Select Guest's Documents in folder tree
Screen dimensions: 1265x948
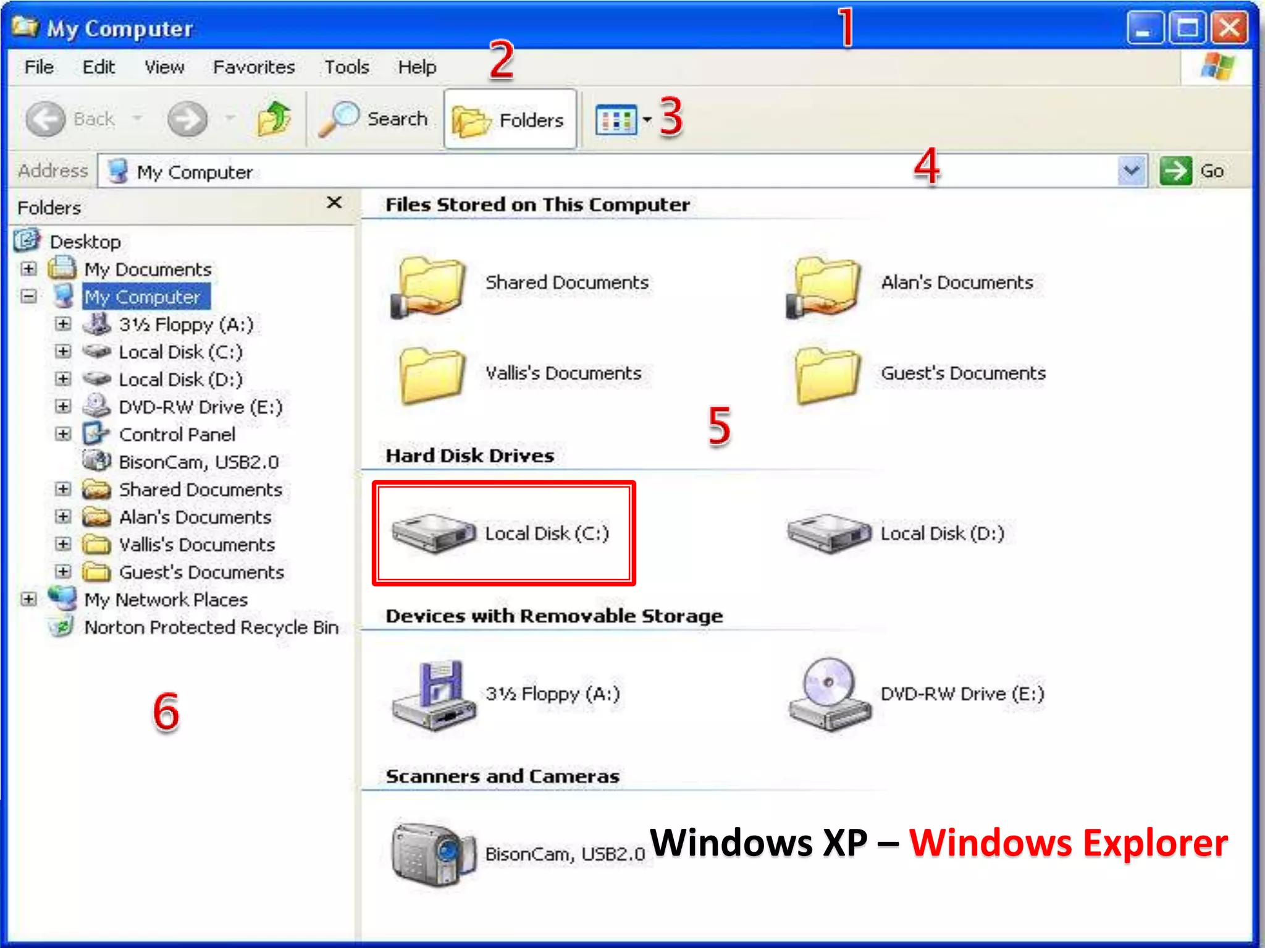(201, 572)
